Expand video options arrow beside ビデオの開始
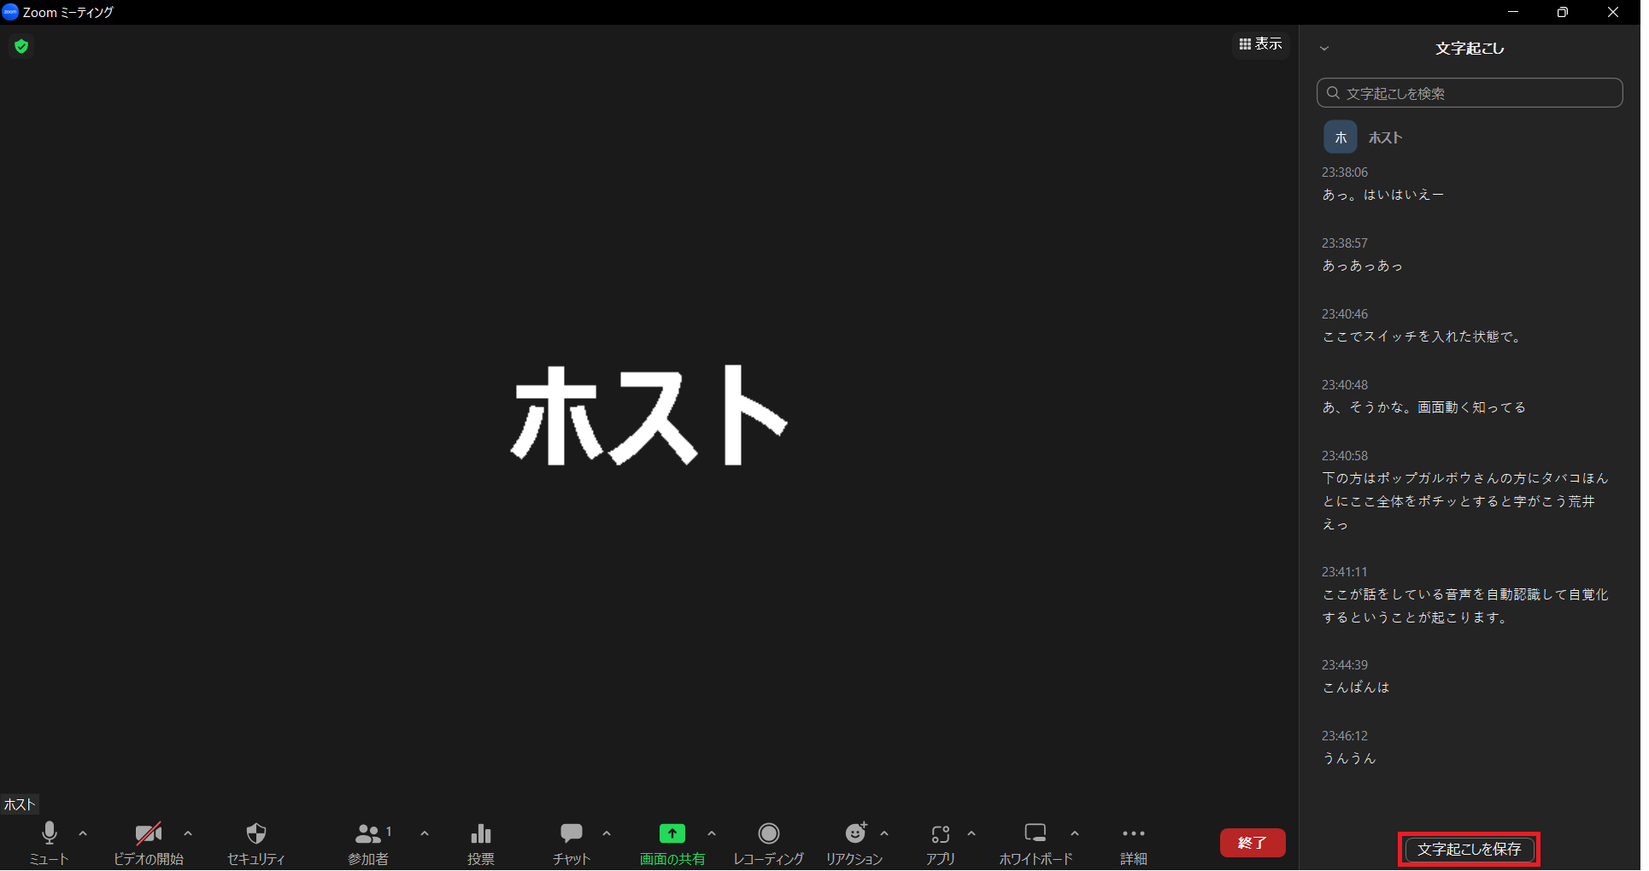1649x871 pixels. click(x=188, y=833)
